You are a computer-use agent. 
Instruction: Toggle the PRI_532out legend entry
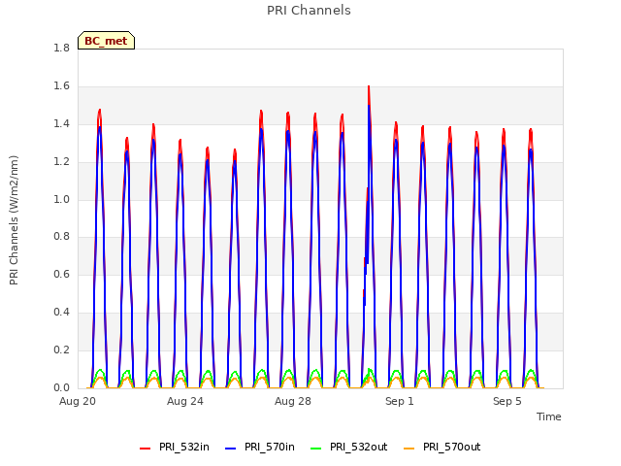click(x=349, y=447)
